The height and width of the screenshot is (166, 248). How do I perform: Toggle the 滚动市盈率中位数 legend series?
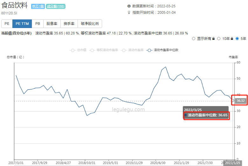(x=162, y=50)
